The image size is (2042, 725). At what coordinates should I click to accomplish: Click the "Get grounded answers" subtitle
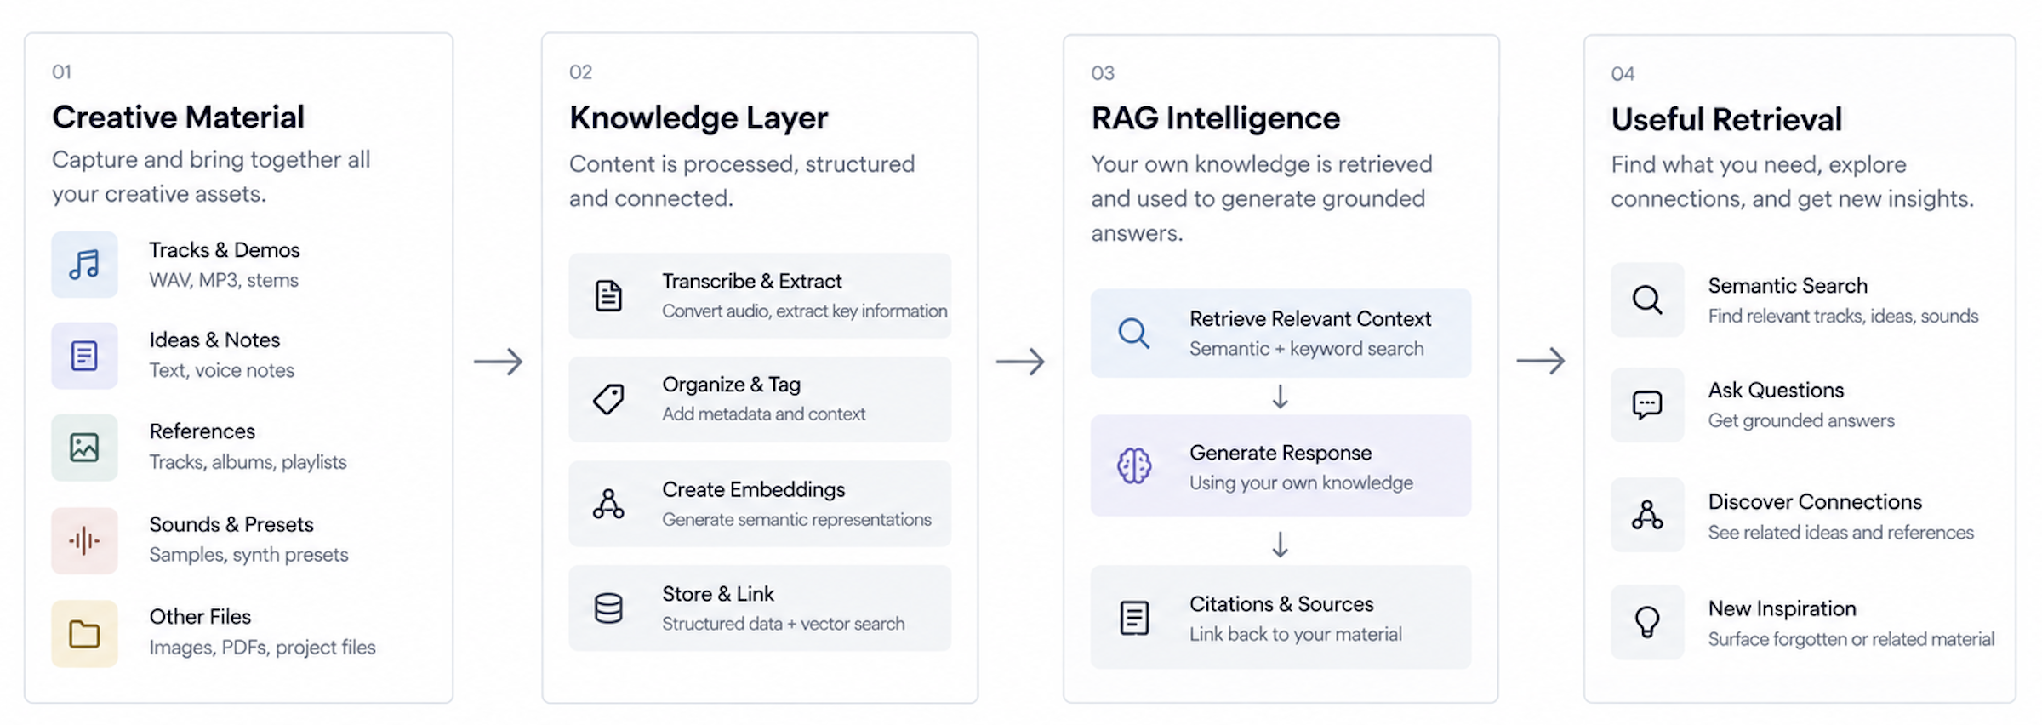tap(1801, 421)
